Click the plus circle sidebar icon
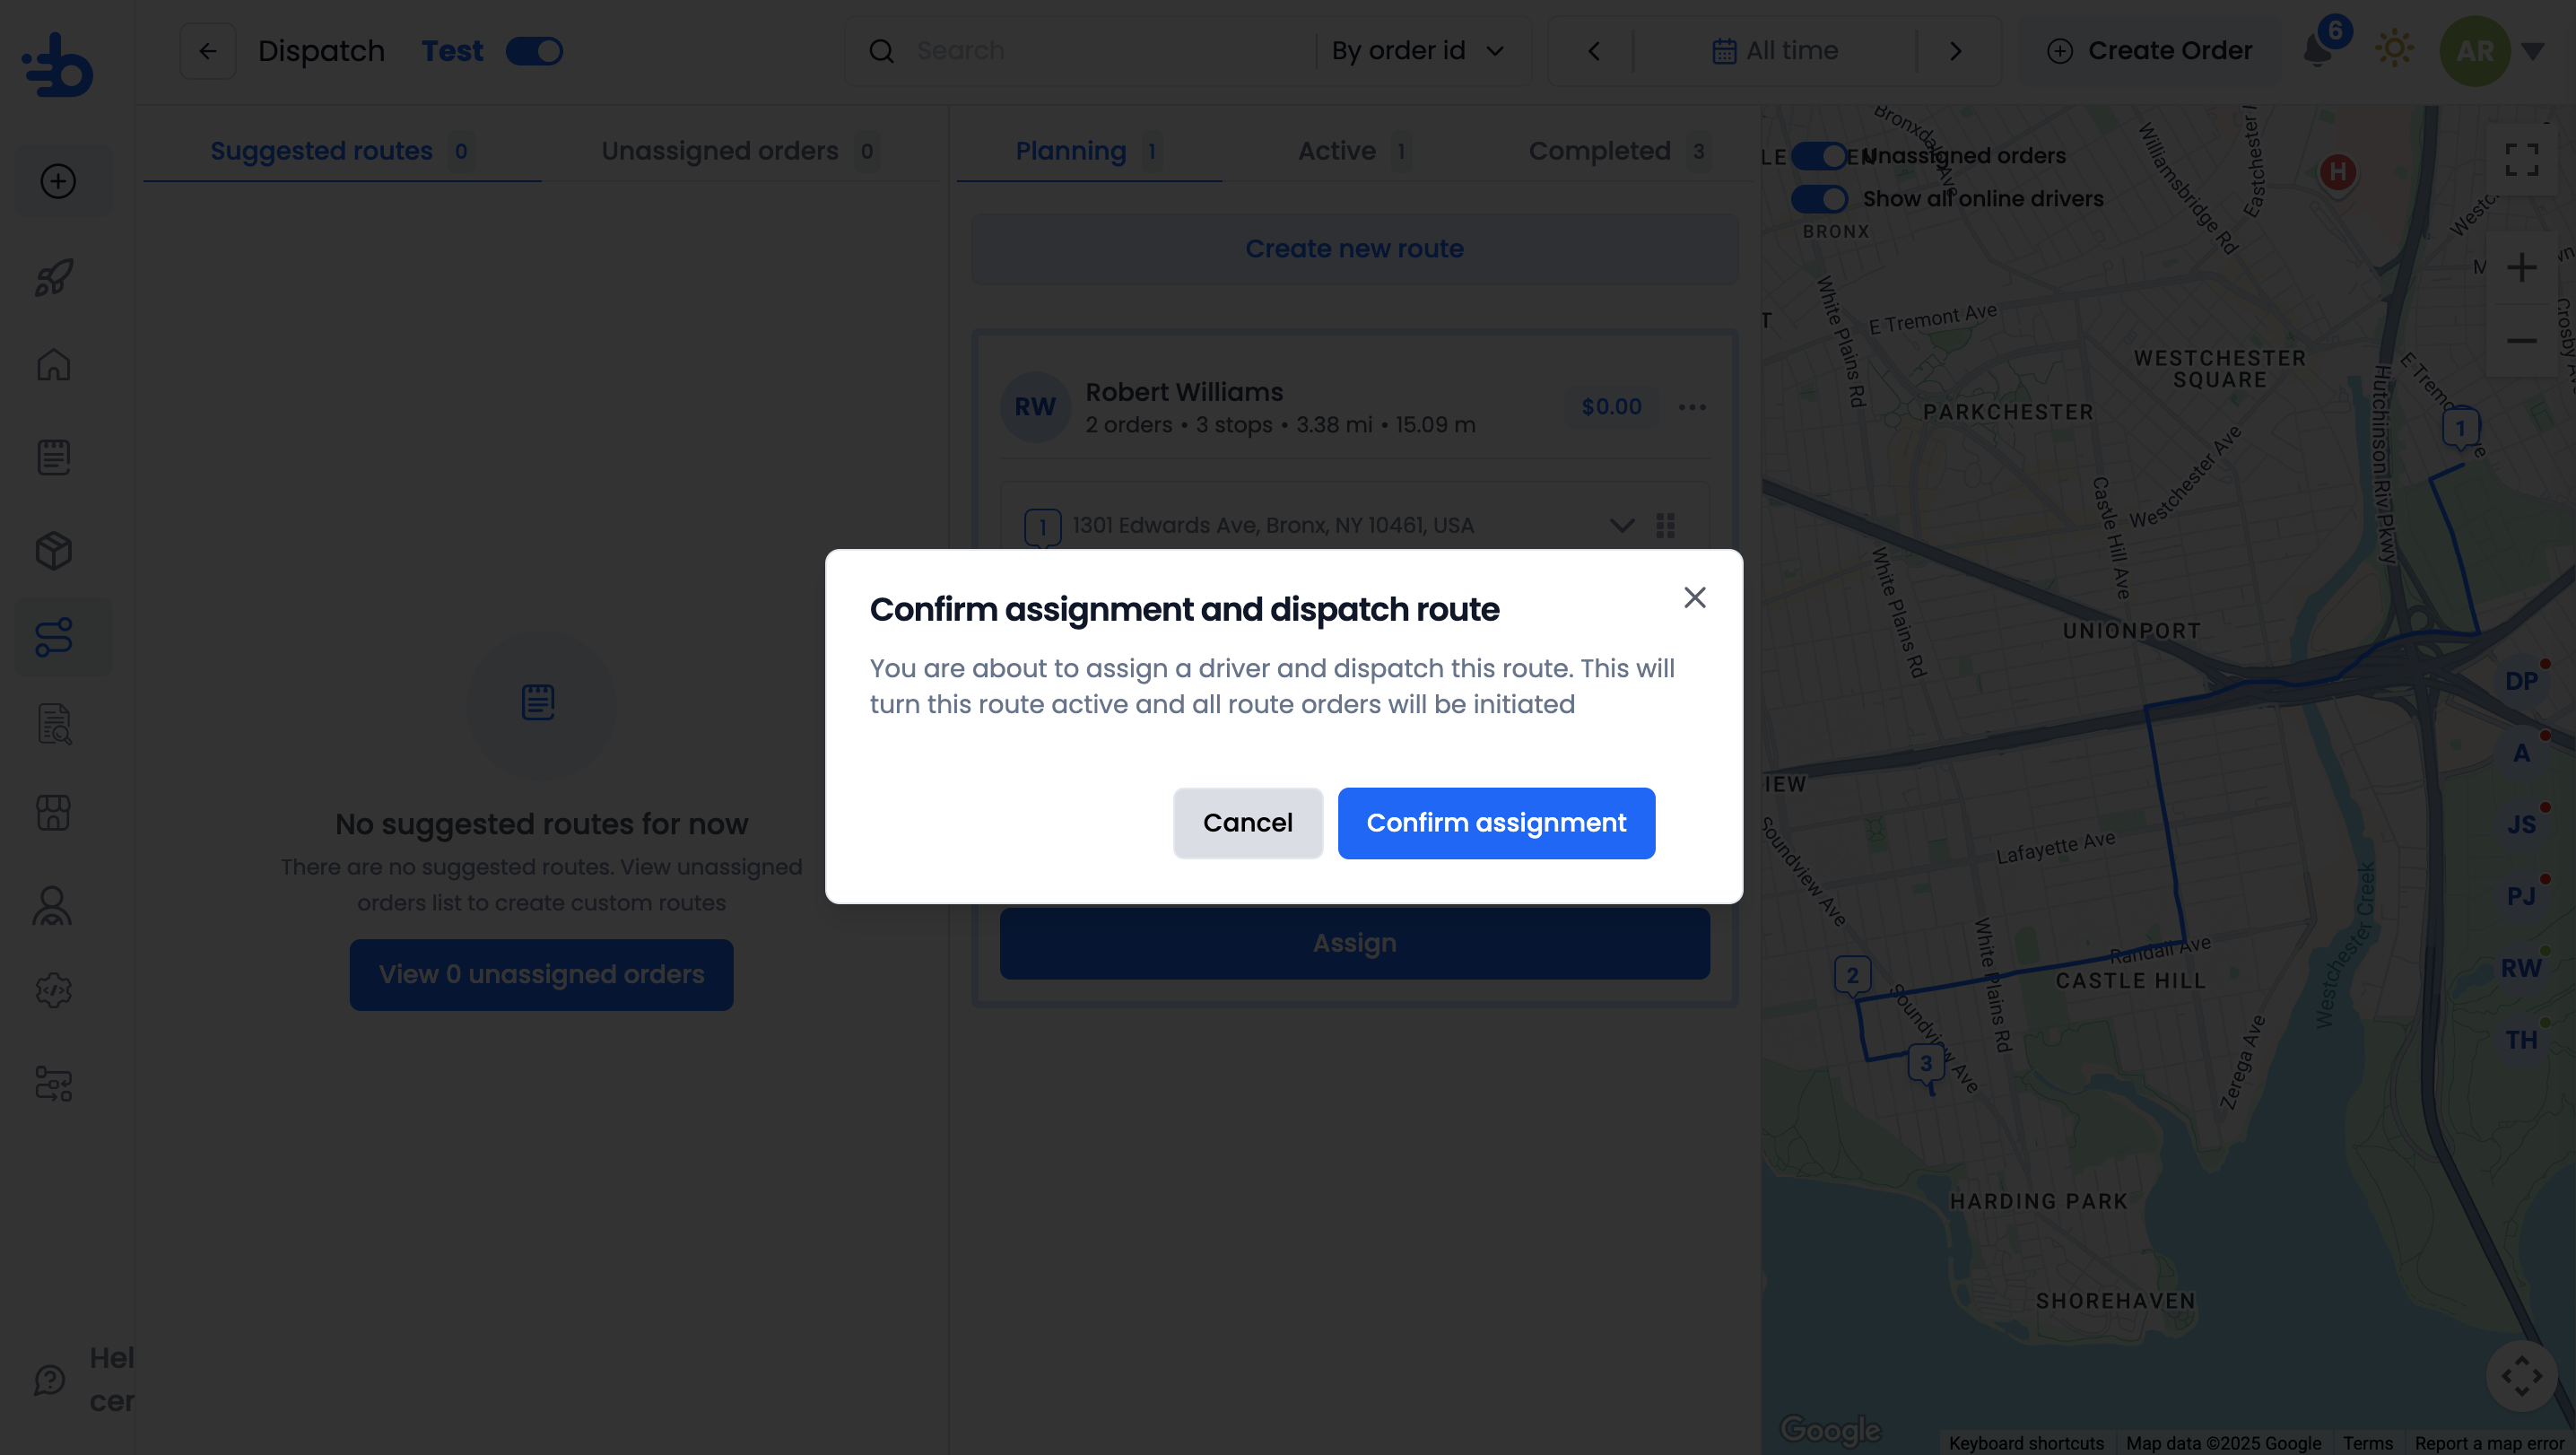Image resolution: width=2576 pixels, height=1455 pixels. point(57,181)
